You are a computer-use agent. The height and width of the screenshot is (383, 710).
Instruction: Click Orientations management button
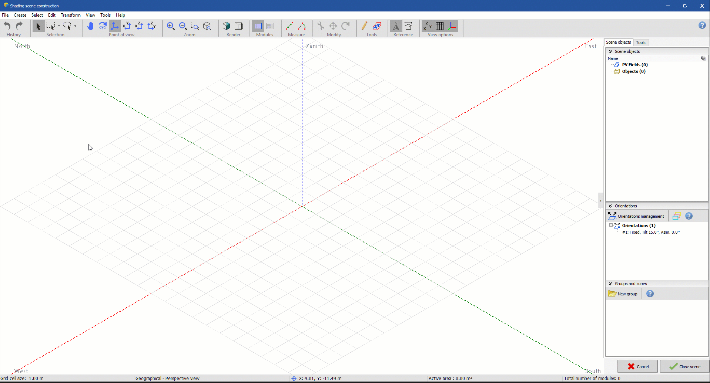click(636, 216)
